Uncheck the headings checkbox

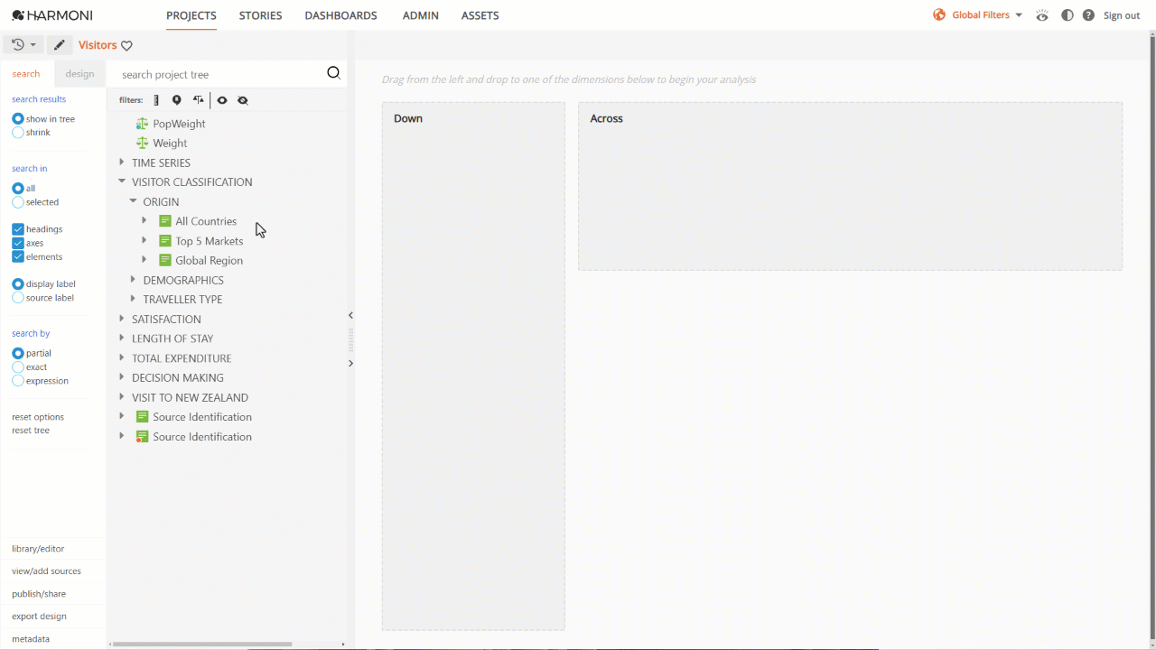click(x=18, y=229)
